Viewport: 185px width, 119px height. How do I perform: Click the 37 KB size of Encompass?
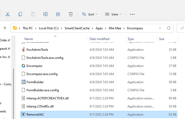pyautogui.click(x=172, y=66)
